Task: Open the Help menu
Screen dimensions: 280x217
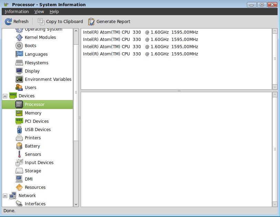Action: point(54,12)
